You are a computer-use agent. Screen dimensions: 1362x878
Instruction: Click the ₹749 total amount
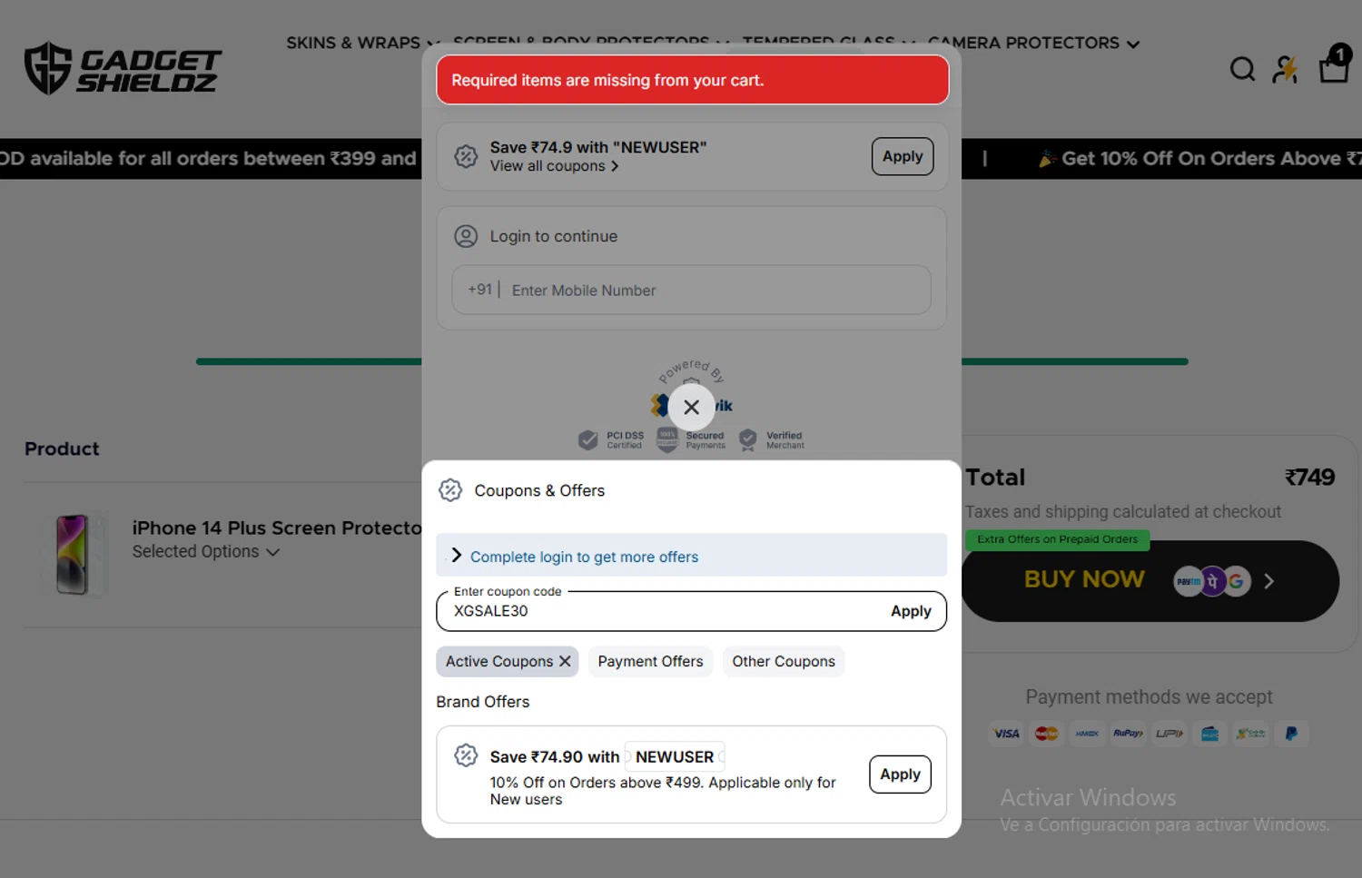point(1309,478)
